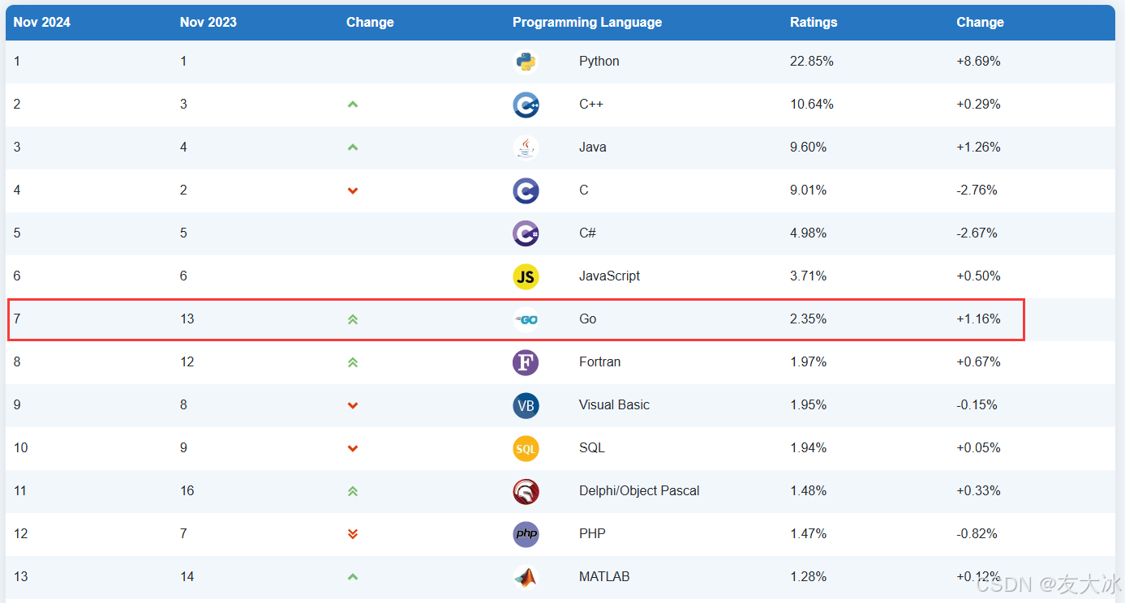Click the +0.29% change value

(x=979, y=105)
